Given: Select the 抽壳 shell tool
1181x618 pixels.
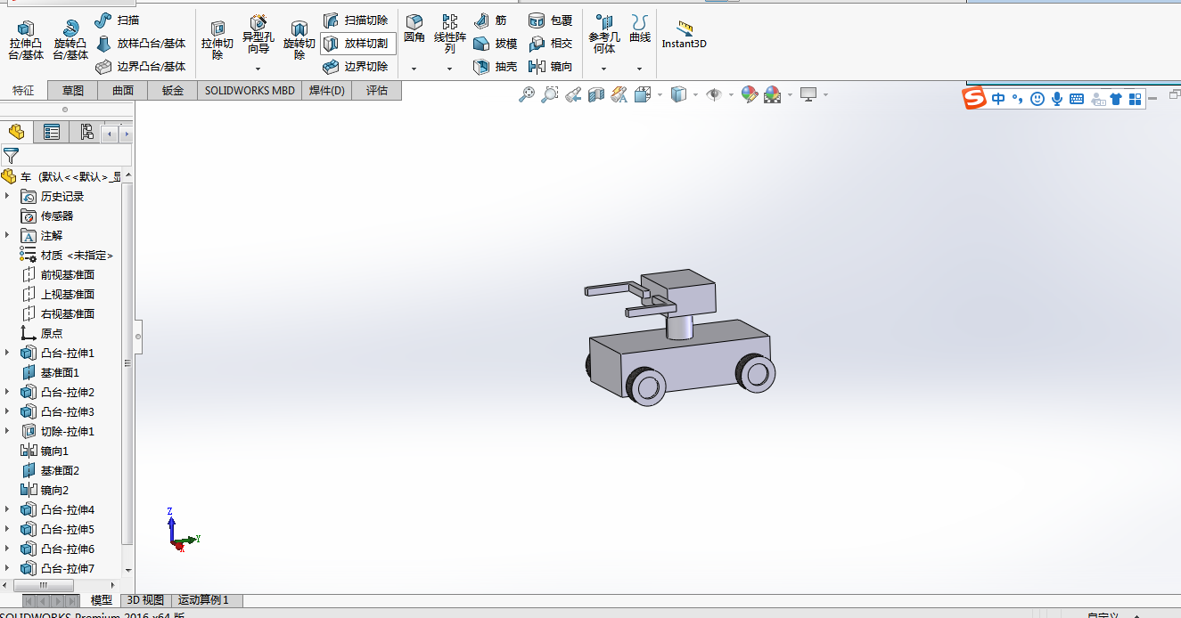Looking at the screenshot, I should point(495,66).
